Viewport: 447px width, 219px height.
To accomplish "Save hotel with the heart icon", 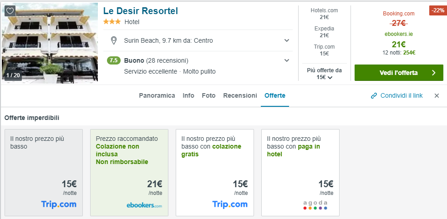I will (10, 11).
